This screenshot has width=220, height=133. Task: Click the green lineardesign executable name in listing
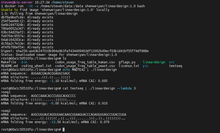(x=154, y=62)
